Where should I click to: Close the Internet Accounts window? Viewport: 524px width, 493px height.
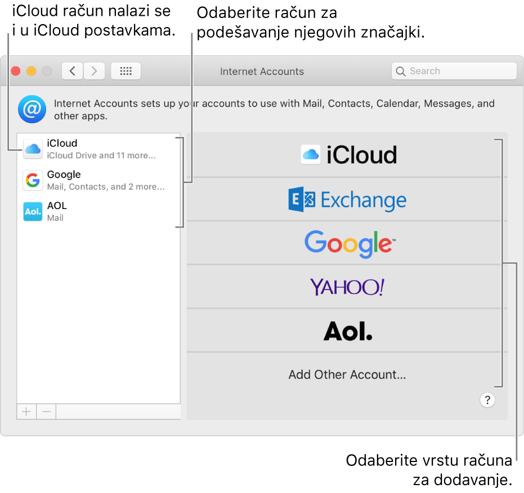pyautogui.click(x=16, y=71)
